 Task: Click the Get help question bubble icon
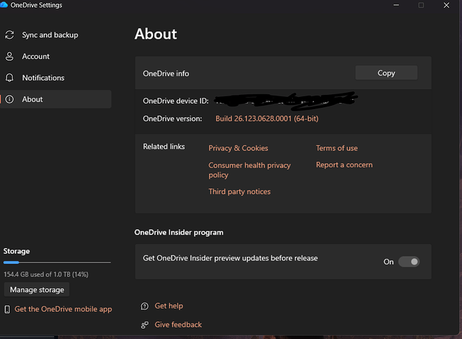[x=145, y=306]
